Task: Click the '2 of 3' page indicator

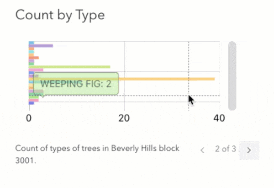Action: [226, 149]
